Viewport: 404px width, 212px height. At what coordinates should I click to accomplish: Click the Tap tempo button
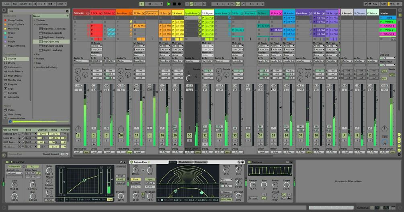tap(15, 4)
